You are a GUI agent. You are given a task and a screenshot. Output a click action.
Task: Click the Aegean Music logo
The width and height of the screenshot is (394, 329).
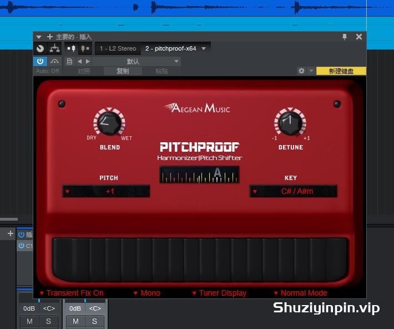pos(197,108)
